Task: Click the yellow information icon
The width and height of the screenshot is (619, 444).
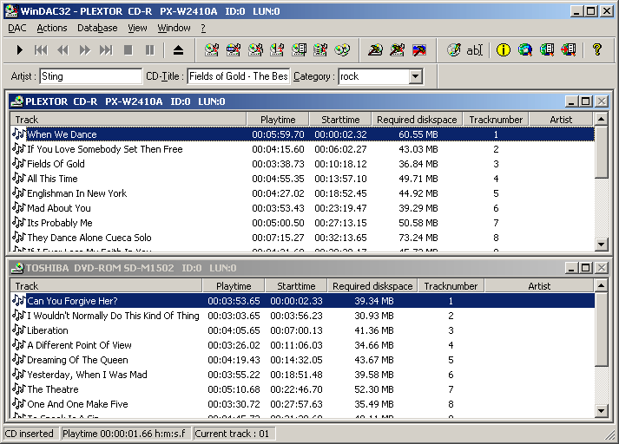Action: [x=503, y=50]
